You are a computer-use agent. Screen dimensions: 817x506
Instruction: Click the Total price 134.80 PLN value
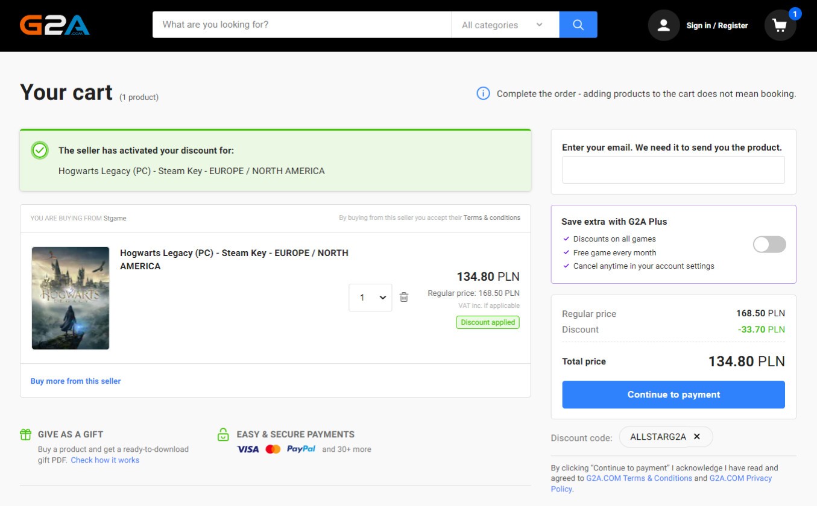[x=746, y=361]
